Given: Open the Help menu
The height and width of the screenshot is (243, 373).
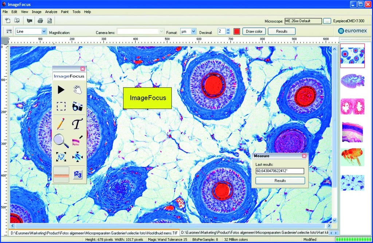Looking at the screenshot, I should coord(87,12).
